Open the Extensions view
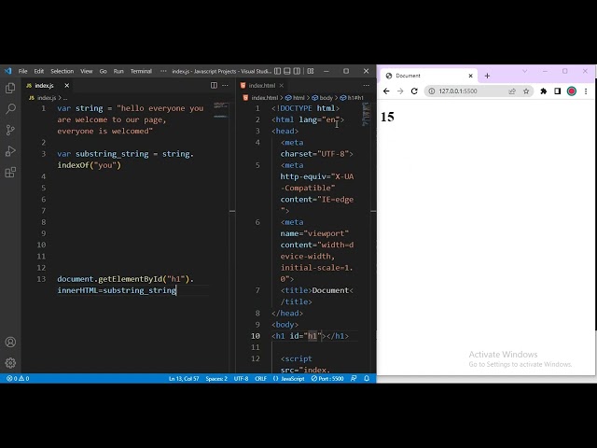Screen dimensions: 597x448 coord(10,172)
